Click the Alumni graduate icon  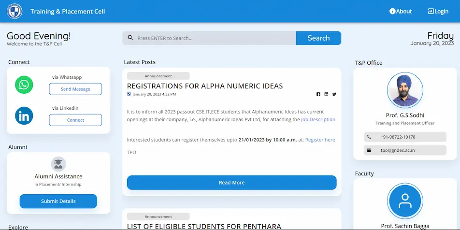point(58,164)
